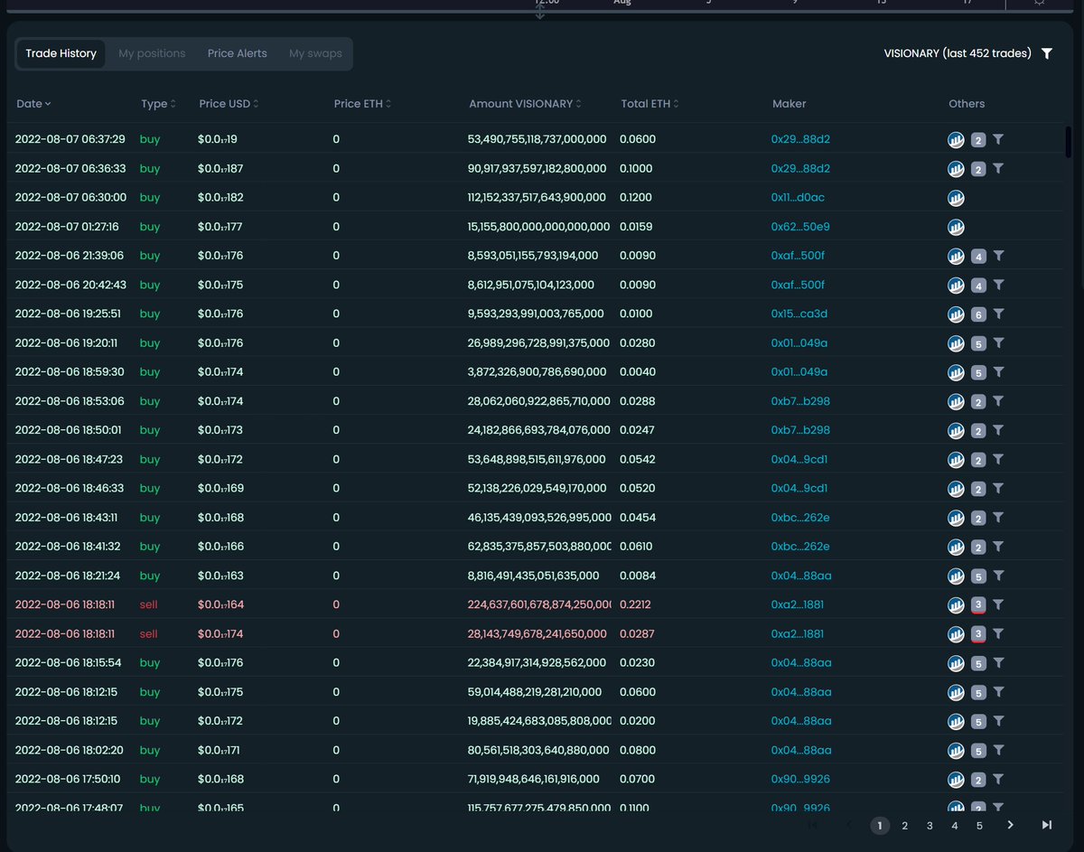Image resolution: width=1084 pixels, height=852 pixels.
Task: Jump to the last page of trades
Action: 1047,825
